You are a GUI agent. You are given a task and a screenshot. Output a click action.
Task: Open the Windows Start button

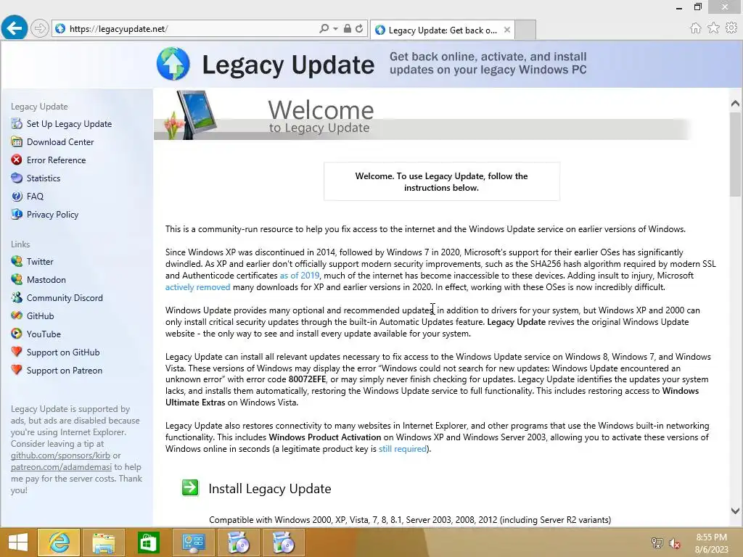click(18, 542)
